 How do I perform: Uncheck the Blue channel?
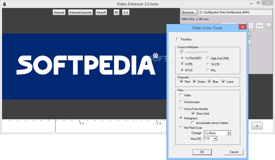209,81
